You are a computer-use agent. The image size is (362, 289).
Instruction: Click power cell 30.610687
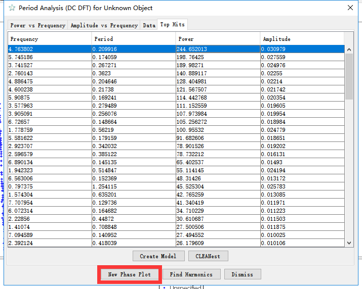[x=218, y=219]
